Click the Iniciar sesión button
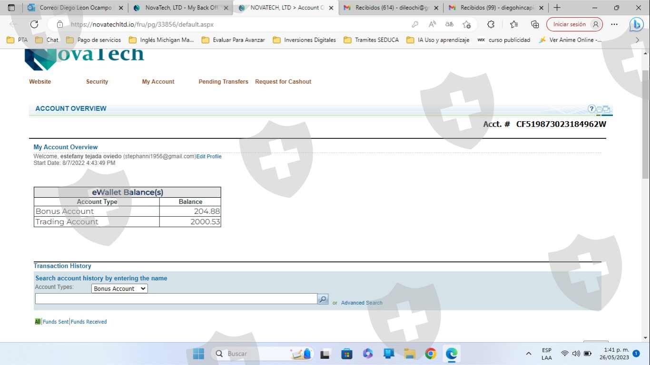Image resolution: width=650 pixels, height=365 pixels. click(574, 24)
